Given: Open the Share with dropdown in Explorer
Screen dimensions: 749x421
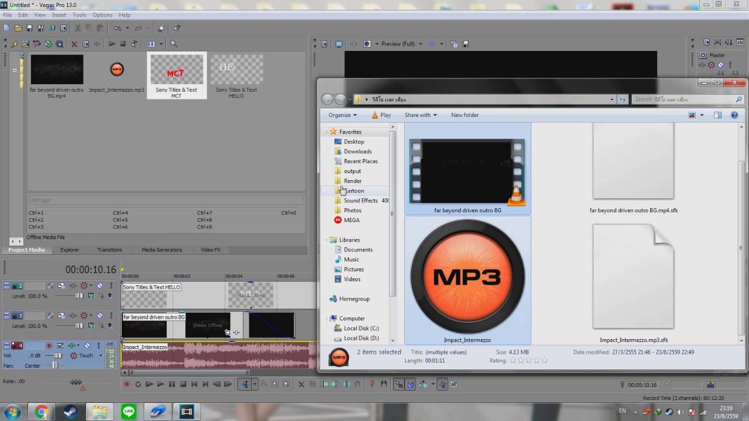Looking at the screenshot, I should pos(421,115).
